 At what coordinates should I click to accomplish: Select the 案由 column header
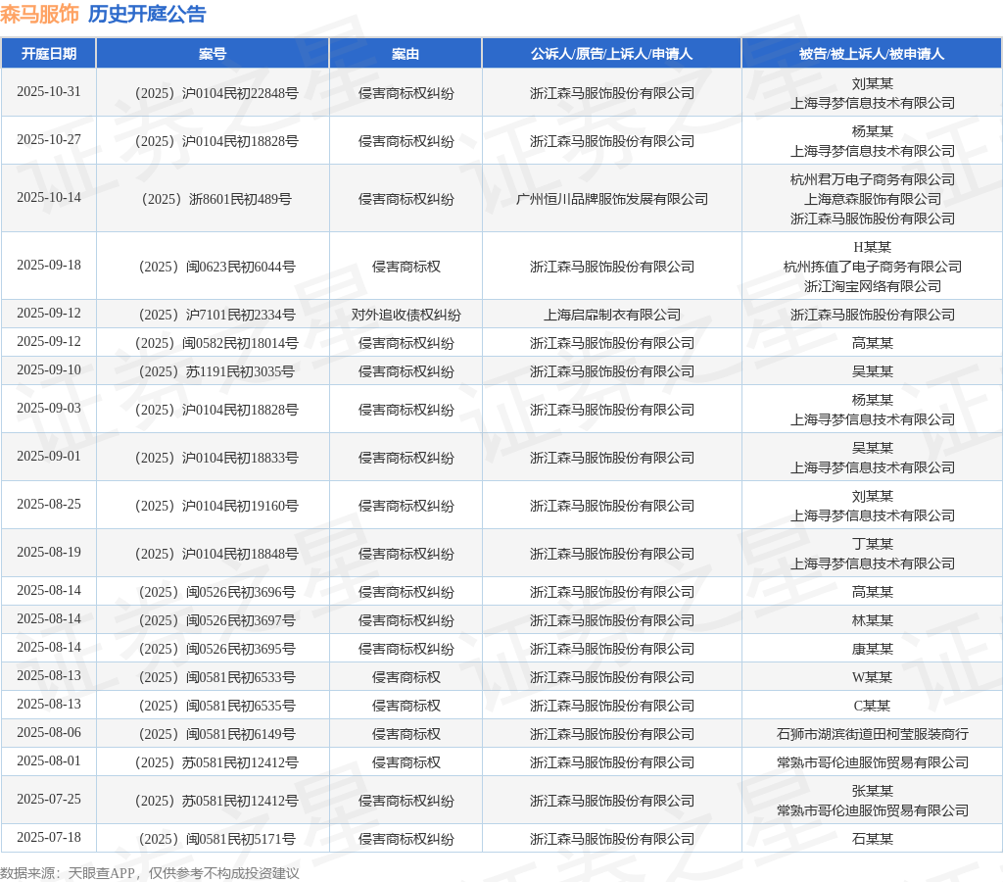click(406, 54)
